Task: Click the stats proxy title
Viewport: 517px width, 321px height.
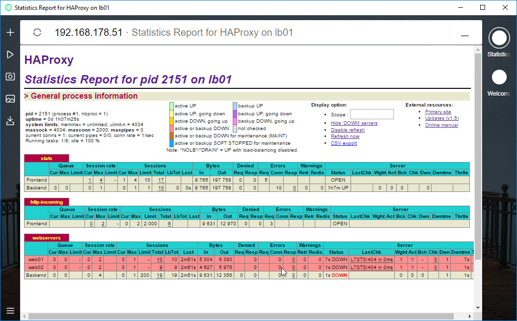Action: [47, 158]
